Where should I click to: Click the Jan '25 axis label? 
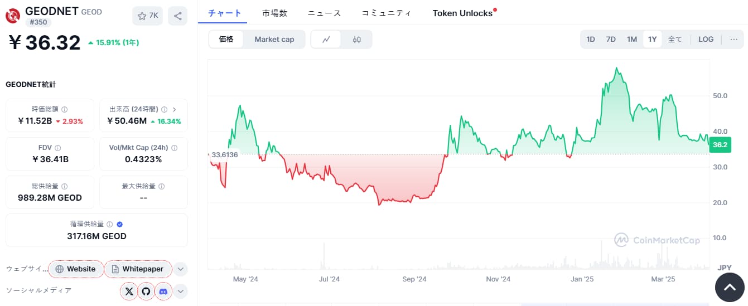[582, 279]
